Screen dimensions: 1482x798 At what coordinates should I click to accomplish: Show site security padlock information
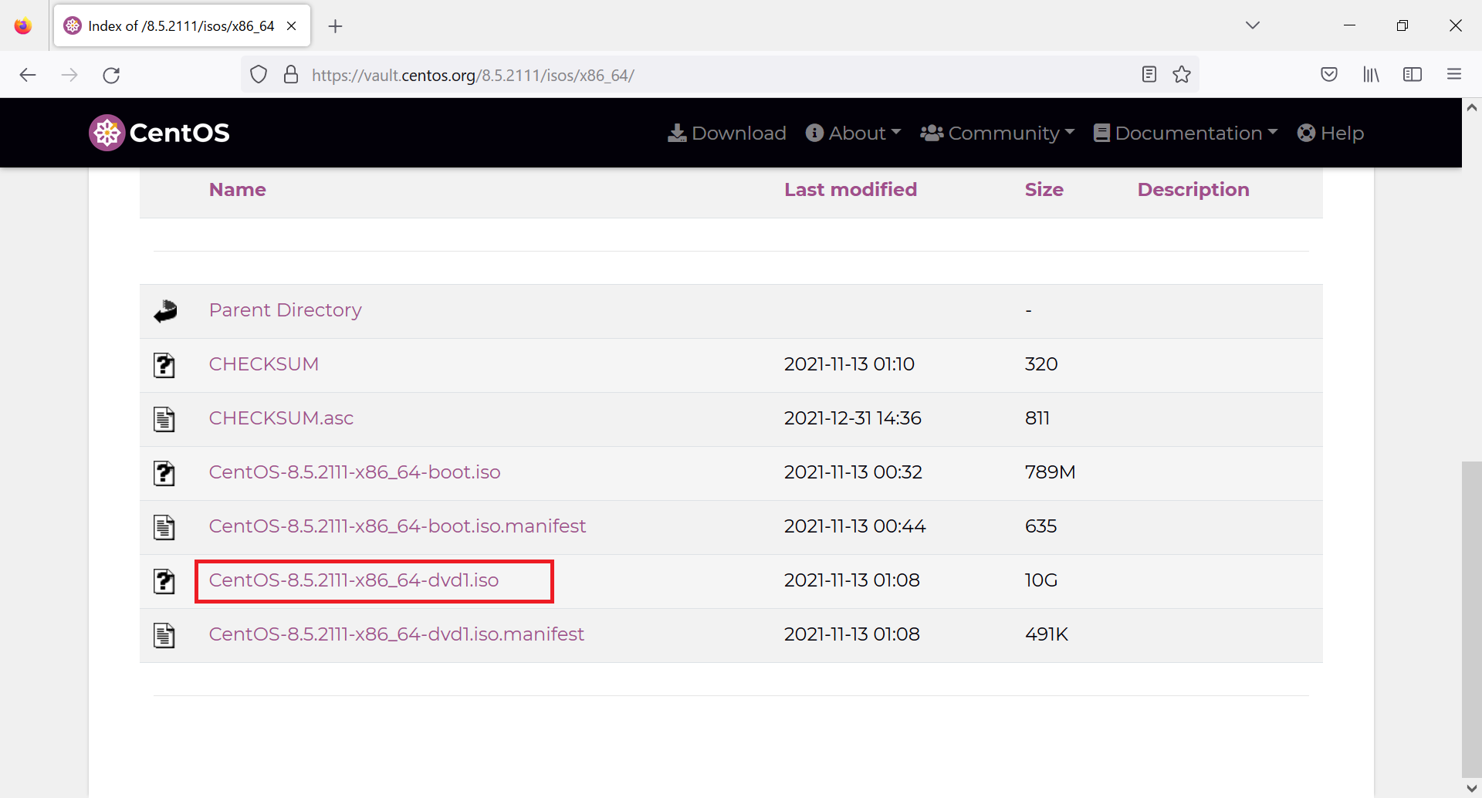pyautogui.click(x=291, y=75)
